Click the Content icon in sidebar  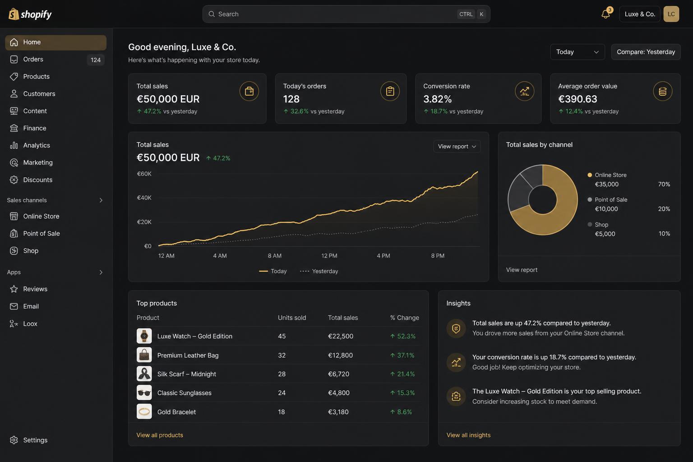pos(14,111)
